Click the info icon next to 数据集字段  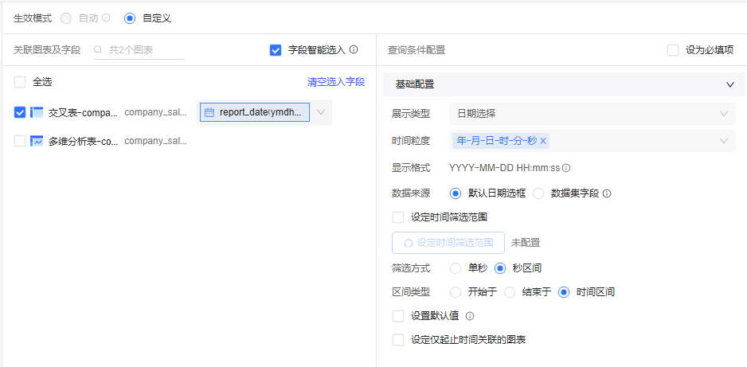607,193
